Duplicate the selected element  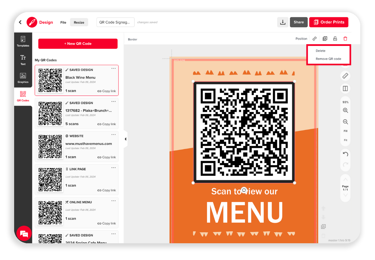[325, 39]
